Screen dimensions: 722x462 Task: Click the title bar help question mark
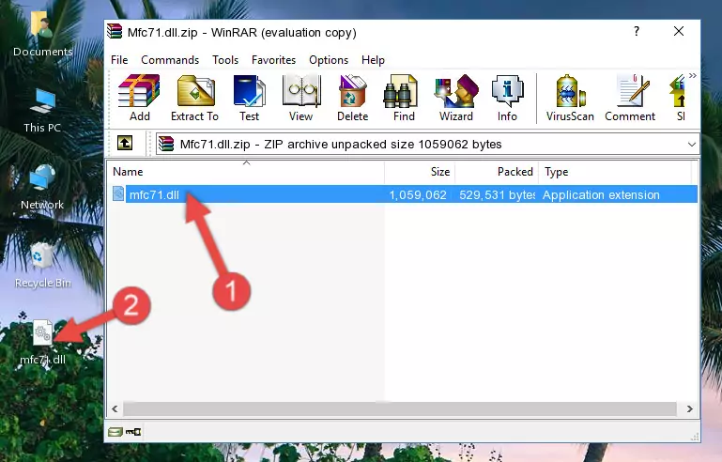click(637, 31)
